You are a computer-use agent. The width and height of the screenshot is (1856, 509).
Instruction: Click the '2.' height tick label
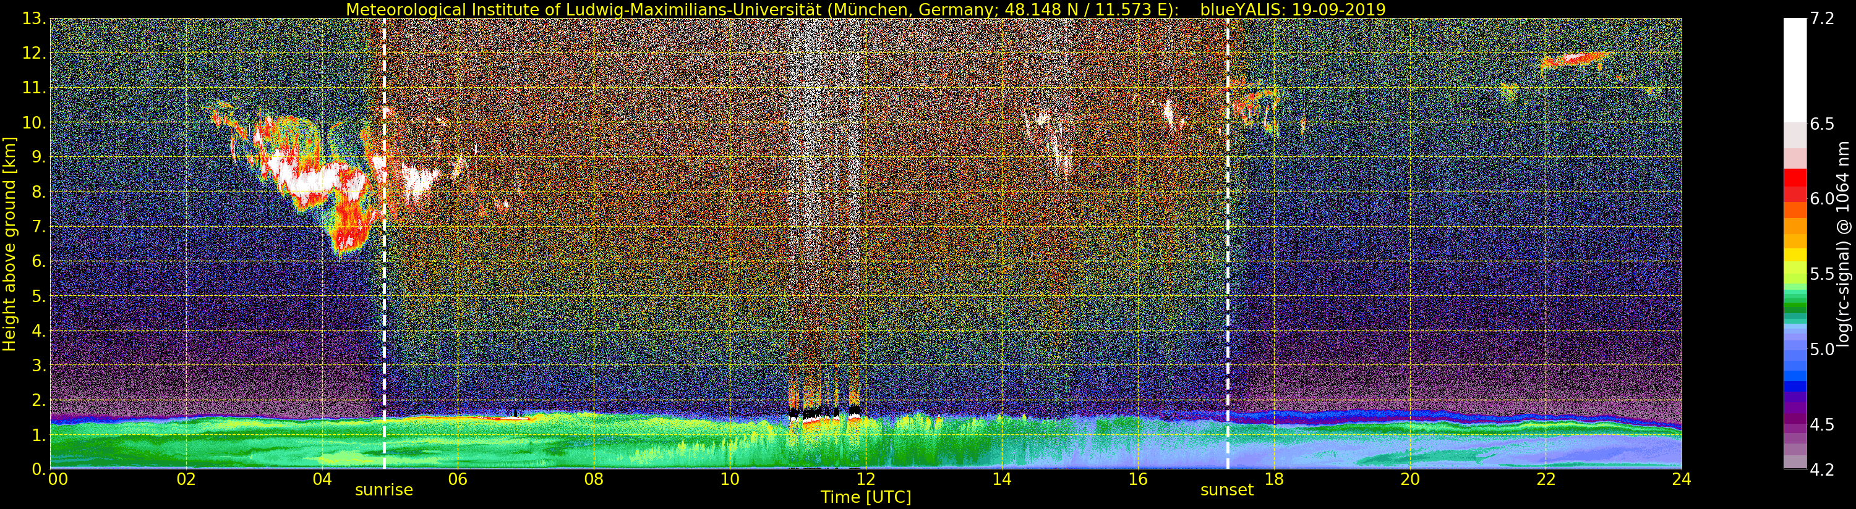click(x=38, y=400)
